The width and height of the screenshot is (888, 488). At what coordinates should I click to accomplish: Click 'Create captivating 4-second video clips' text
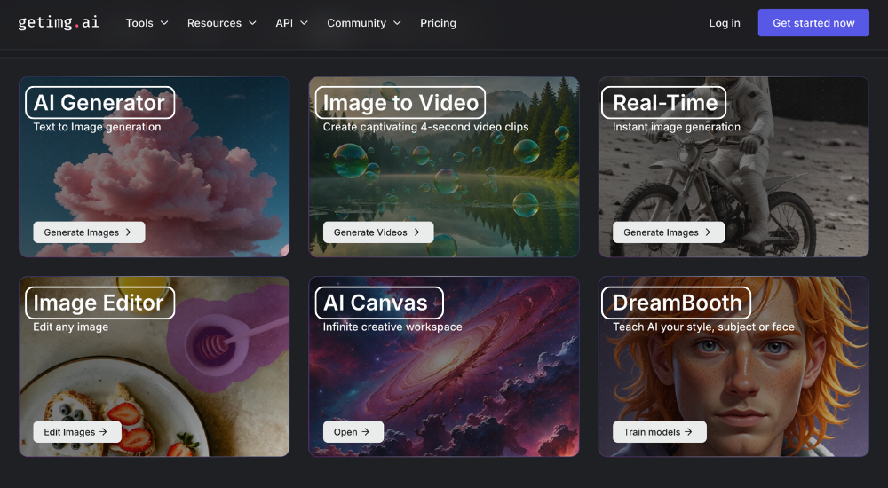coord(426,127)
